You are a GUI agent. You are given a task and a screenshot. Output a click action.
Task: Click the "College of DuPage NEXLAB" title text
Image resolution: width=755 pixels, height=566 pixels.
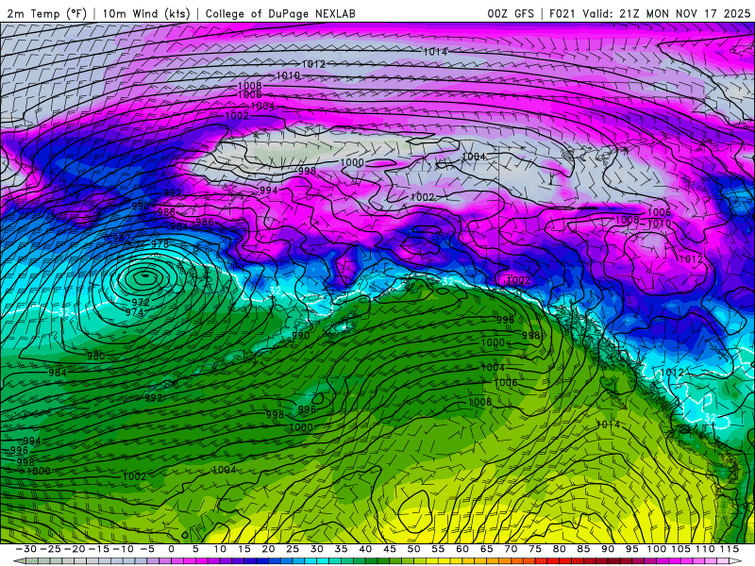point(280,13)
